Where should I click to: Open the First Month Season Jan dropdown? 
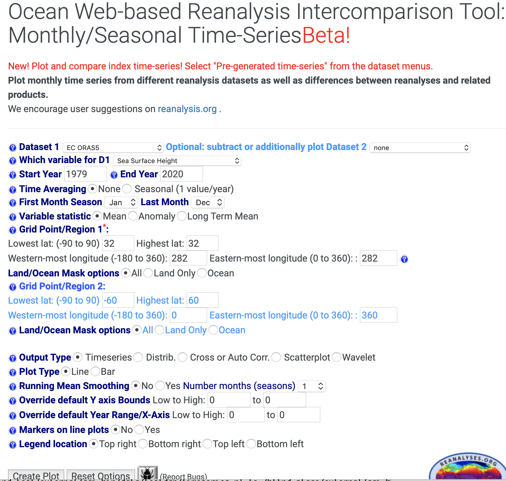[121, 203]
